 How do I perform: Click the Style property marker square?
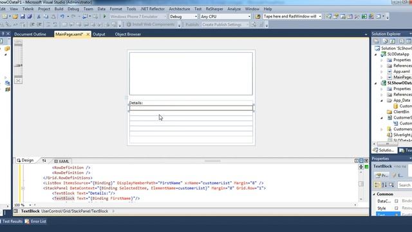click(x=397, y=208)
